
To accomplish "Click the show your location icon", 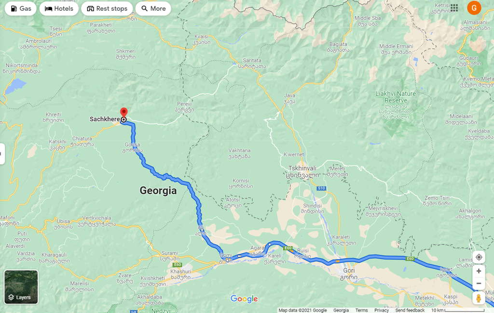I will tap(479, 257).
